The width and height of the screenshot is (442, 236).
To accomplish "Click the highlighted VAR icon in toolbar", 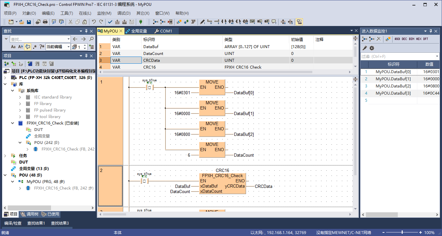I will coord(299,22).
